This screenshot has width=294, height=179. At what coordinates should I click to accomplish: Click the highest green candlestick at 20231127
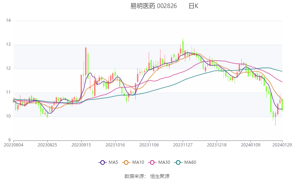183,48
